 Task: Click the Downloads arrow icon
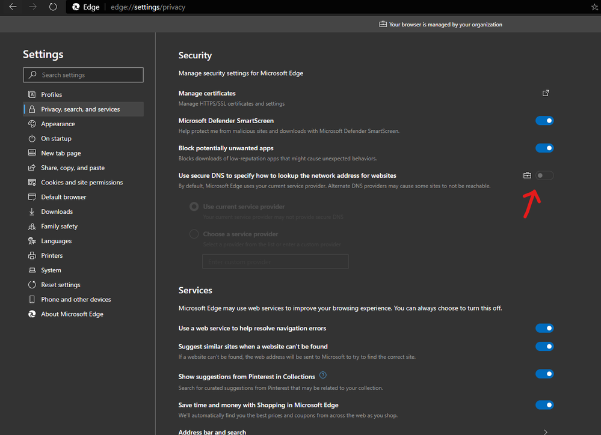[x=32, y=211]
